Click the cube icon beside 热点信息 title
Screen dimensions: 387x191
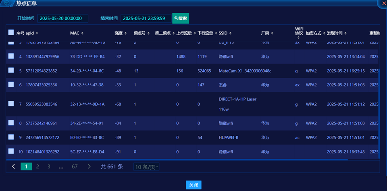point(7,3)
